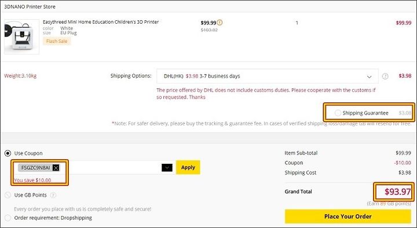Click inside the coupon code input field
The width and height of the screenshot is (417, 228).
[111, 168]
